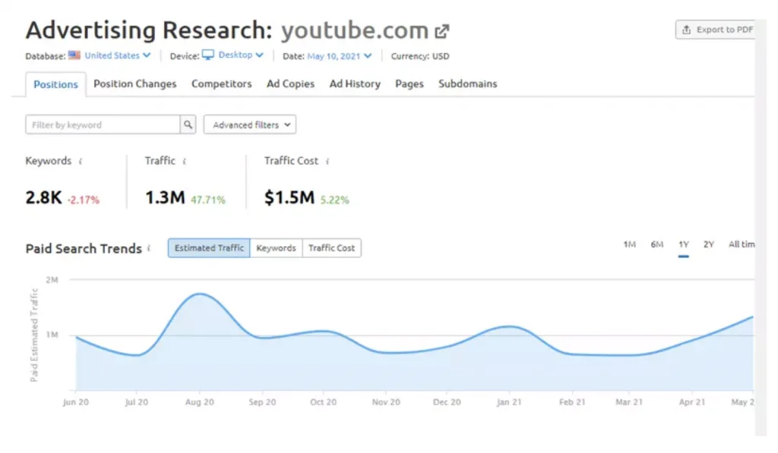
Task: Go to the Pages tab
Action: (410, 83)
